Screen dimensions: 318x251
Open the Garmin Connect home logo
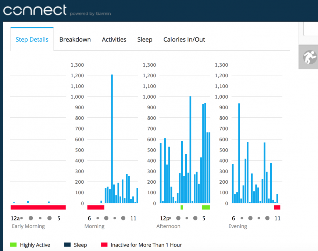pyautogui.click(x=35, y=10)
